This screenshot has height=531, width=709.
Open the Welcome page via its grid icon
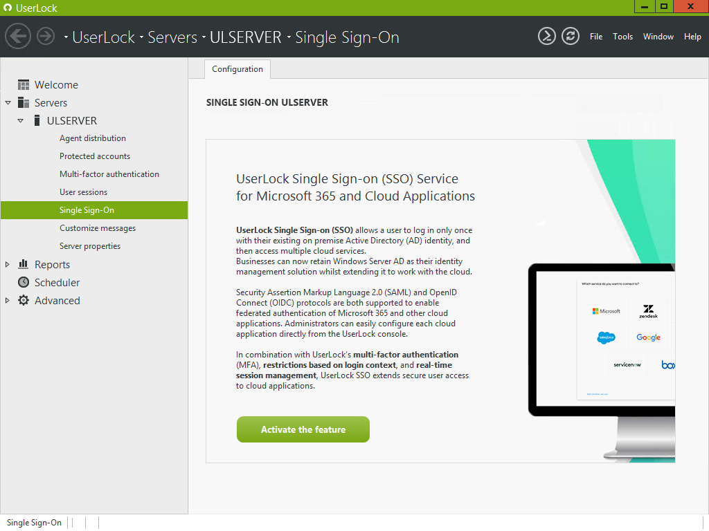tap(23, 84)
